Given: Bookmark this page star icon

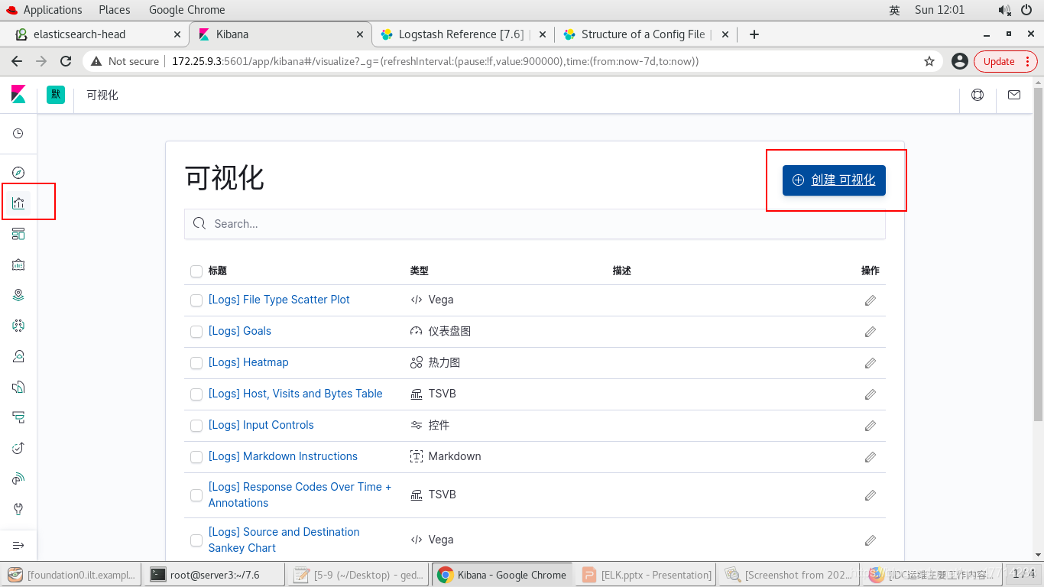Looking at the screenshot, I should tap(929, 61).
